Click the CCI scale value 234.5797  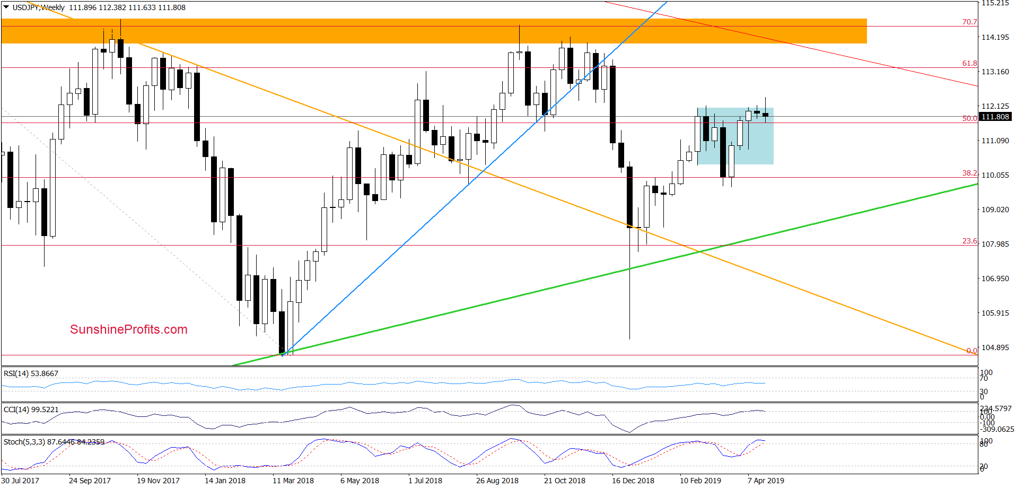click(996, 408)
